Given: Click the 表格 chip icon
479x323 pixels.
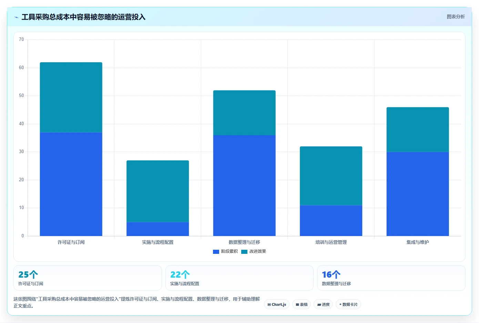Looking at the screenshot, I should [x=297, y=305].
